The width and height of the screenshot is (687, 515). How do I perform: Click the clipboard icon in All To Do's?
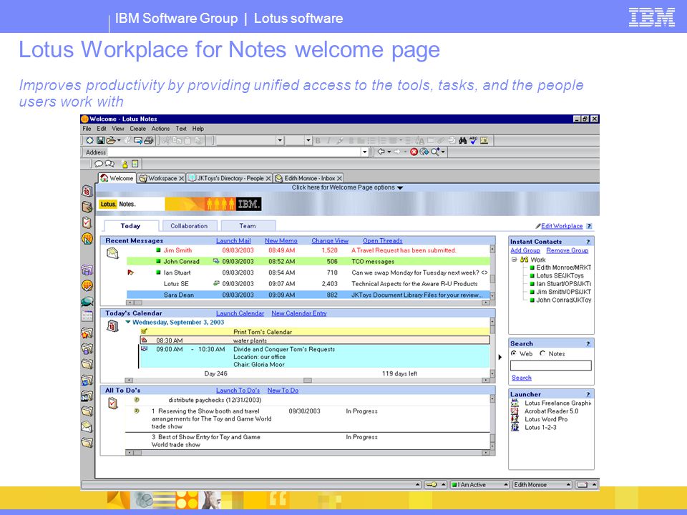pyautogui.click(x=112, y=403)
